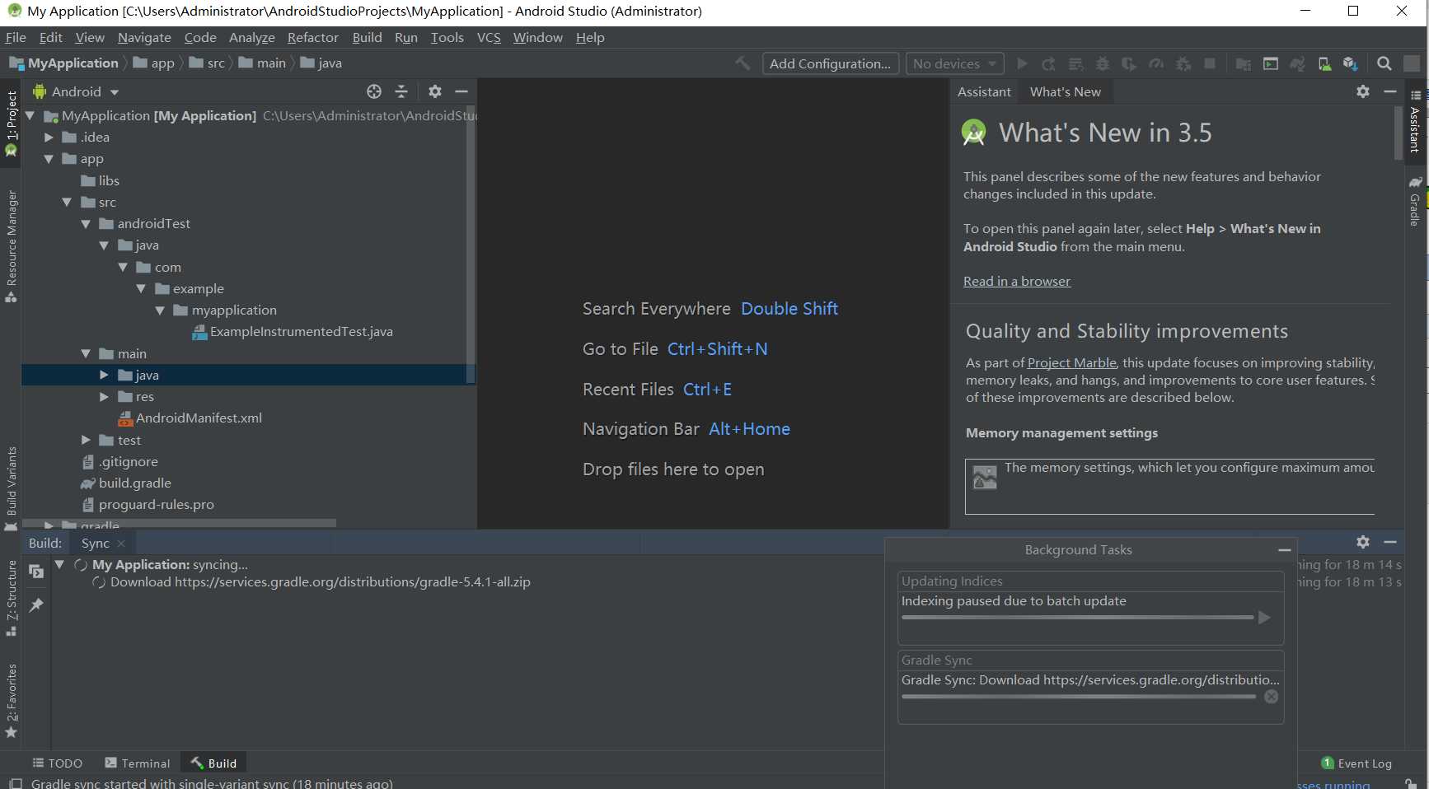The width and height of the screenshot is (1429, 789).
Task: Expand the res folder node
Action: (x=104, y=397)
